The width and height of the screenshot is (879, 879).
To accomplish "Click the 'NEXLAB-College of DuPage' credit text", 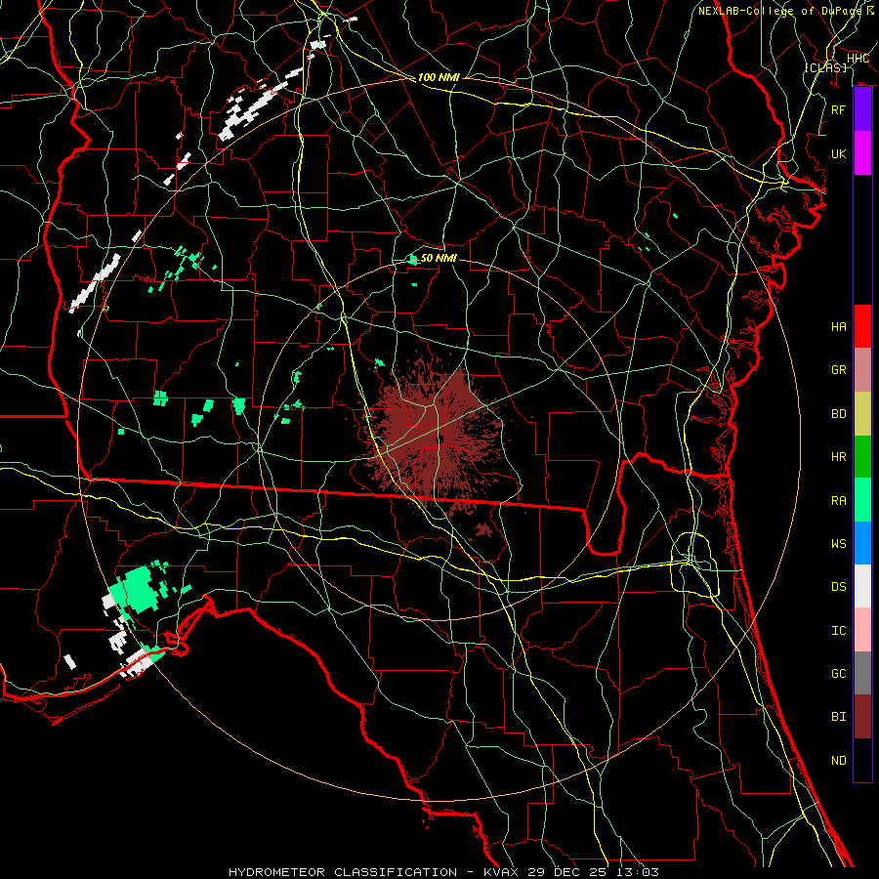I will [x=779, y=11].
